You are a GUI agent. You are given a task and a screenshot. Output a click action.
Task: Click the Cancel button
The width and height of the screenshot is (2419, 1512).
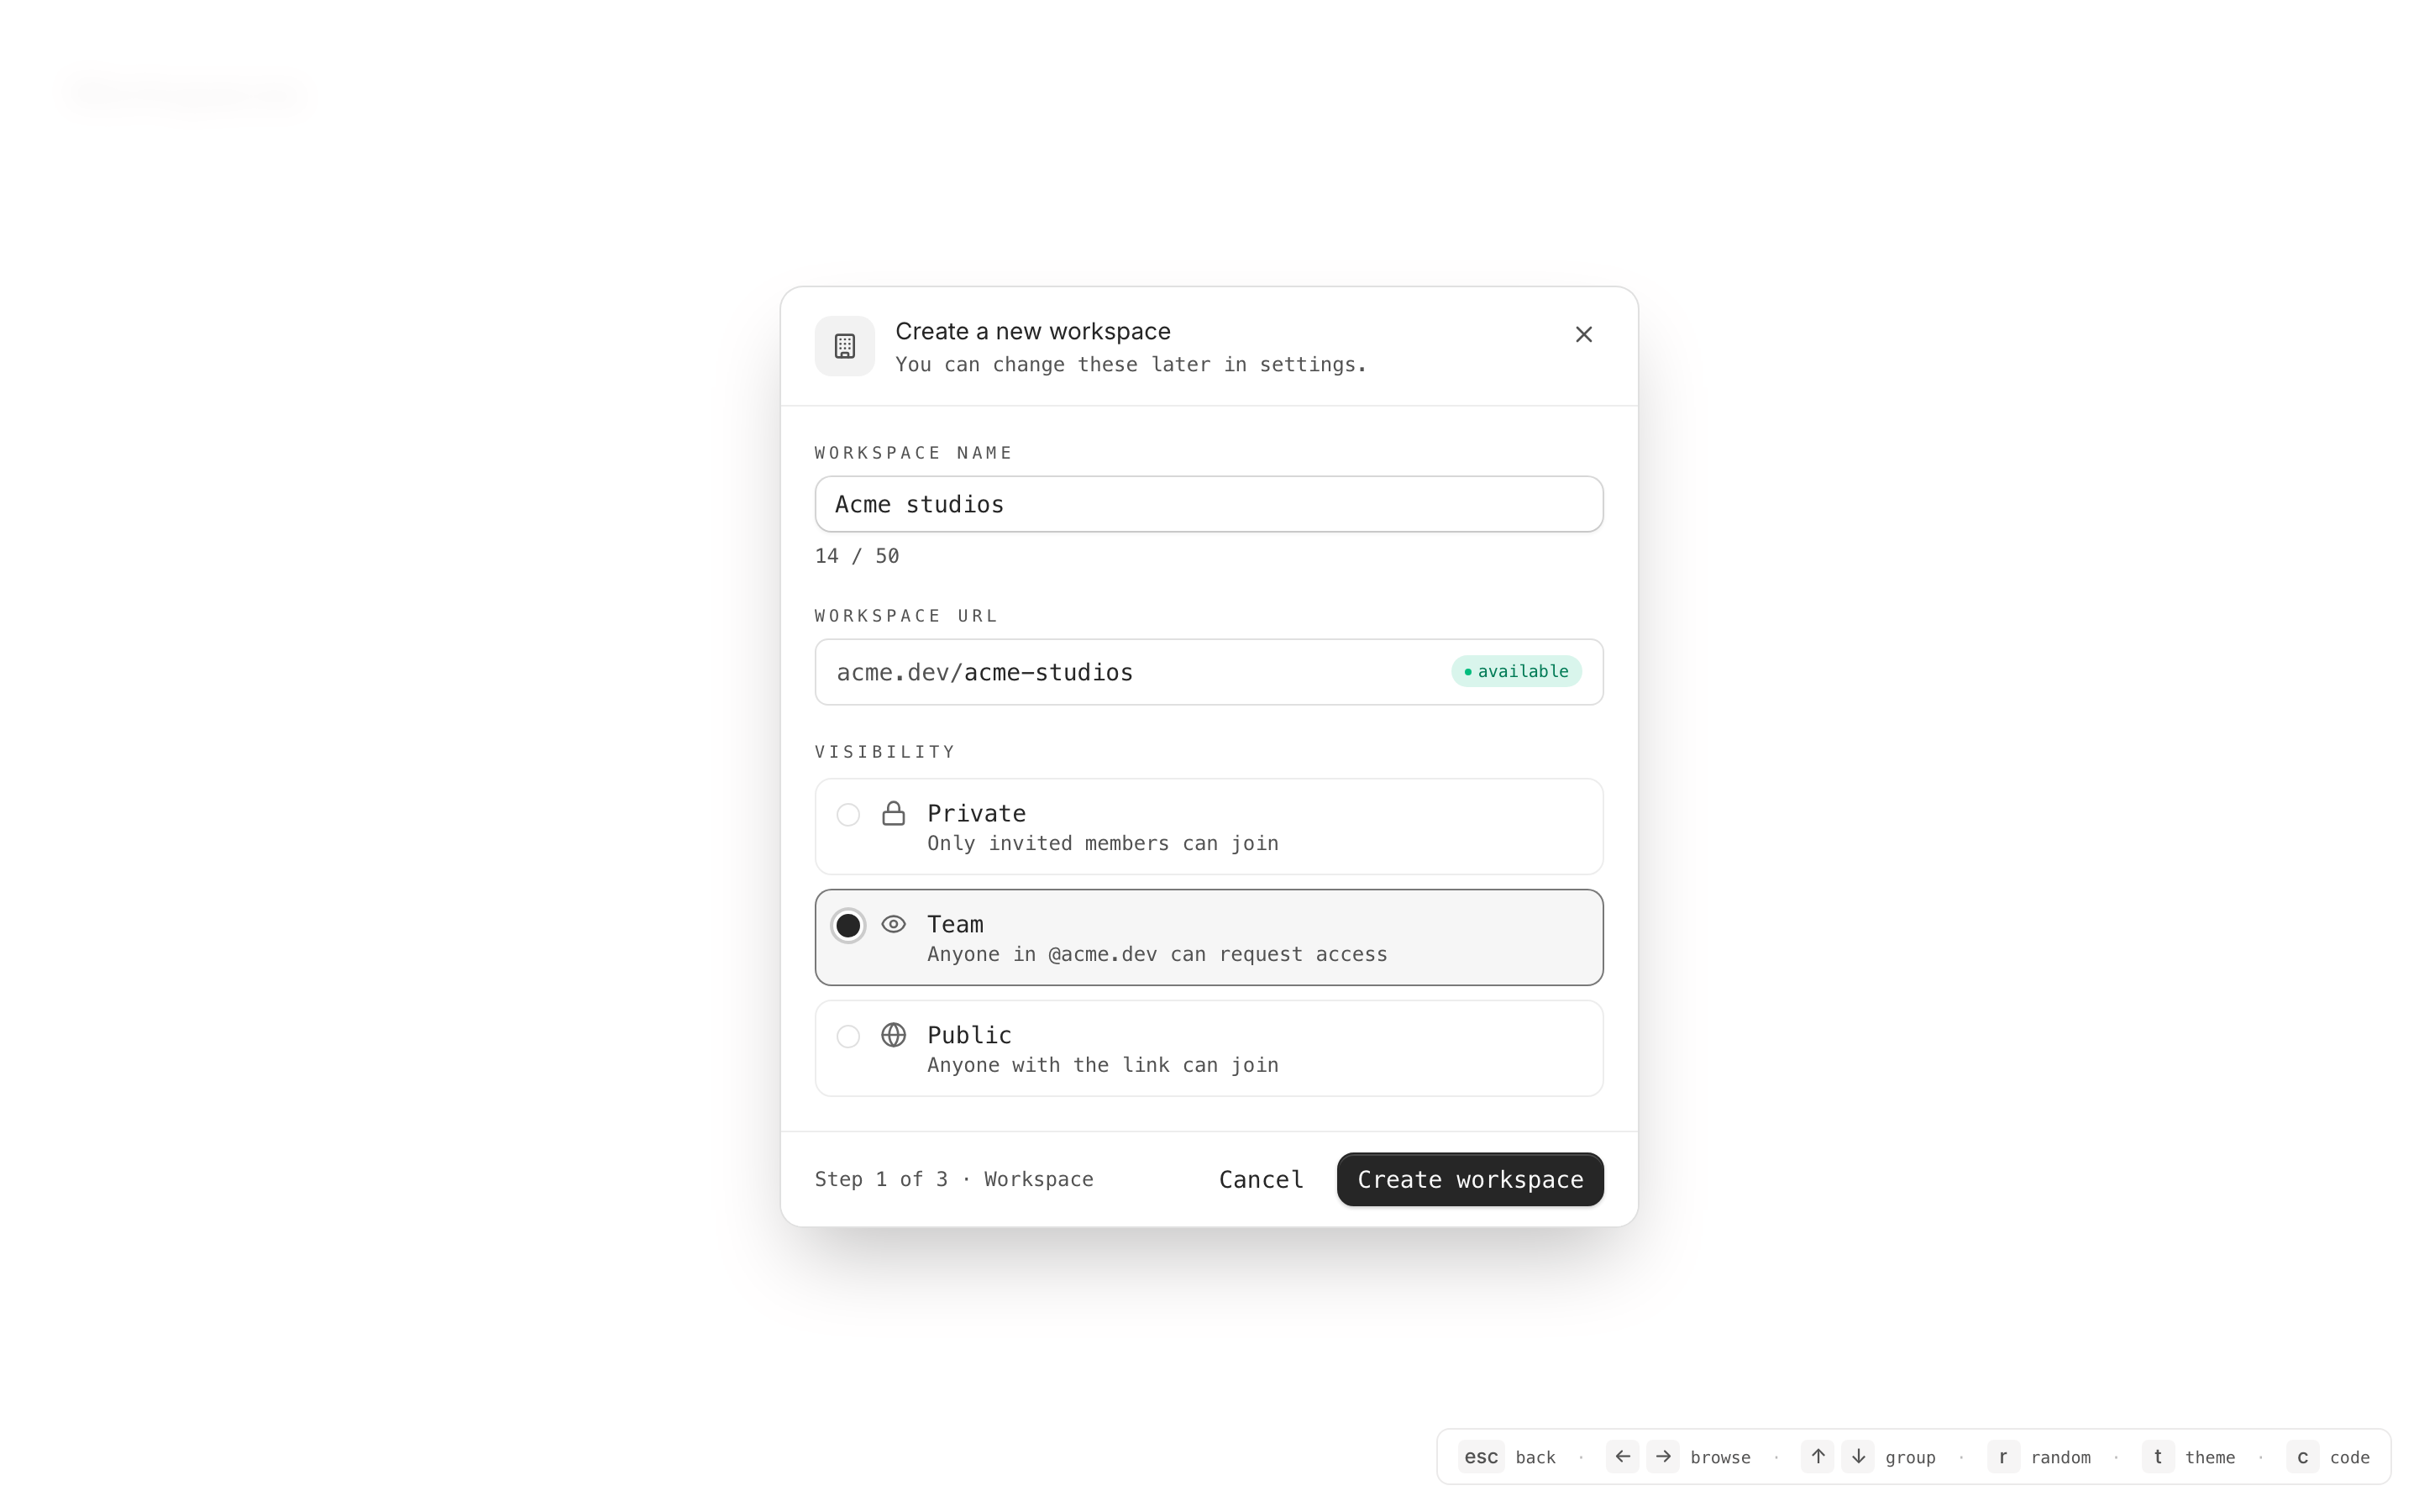pyautogui.click(x=1261, y=1180)
